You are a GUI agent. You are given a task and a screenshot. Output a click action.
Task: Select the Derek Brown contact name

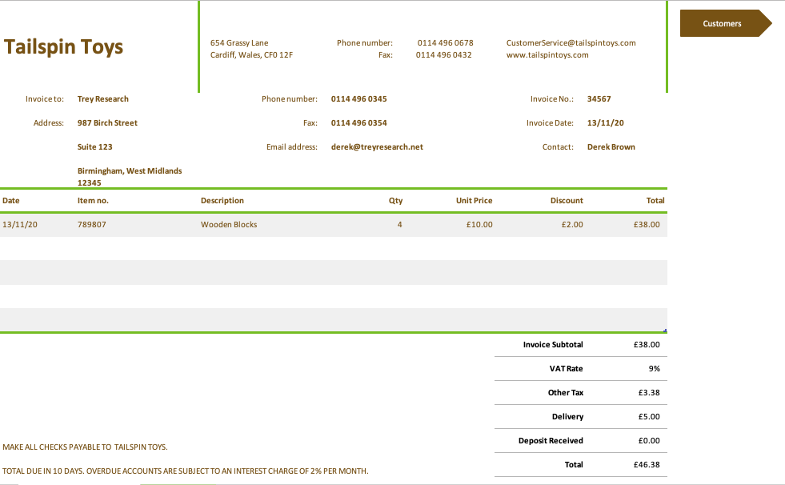(611, 147)
